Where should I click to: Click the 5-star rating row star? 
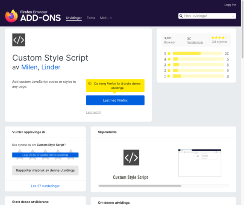coord(169,53)
